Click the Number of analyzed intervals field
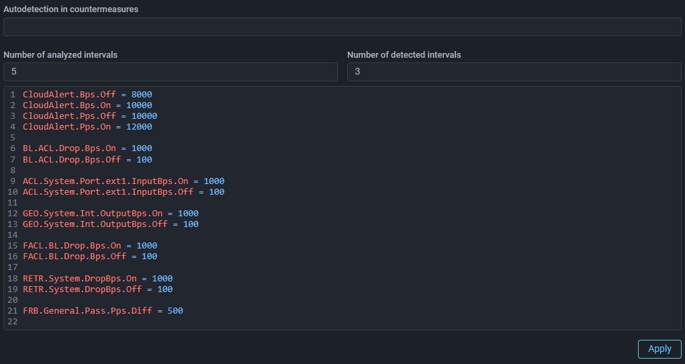 pyautogui.click(x=170, y=72)
